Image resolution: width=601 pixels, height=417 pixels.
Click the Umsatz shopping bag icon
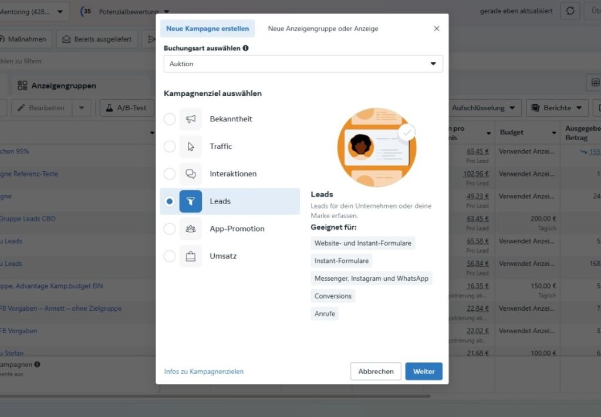coord(191,256)
